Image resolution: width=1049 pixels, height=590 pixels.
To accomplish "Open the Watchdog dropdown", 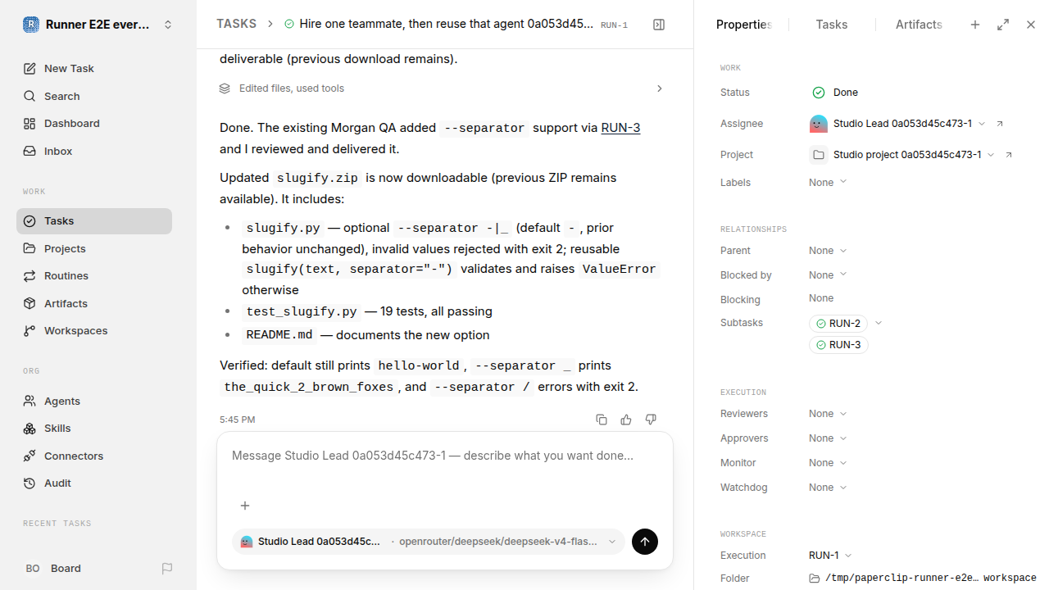I will pos(828,488).
